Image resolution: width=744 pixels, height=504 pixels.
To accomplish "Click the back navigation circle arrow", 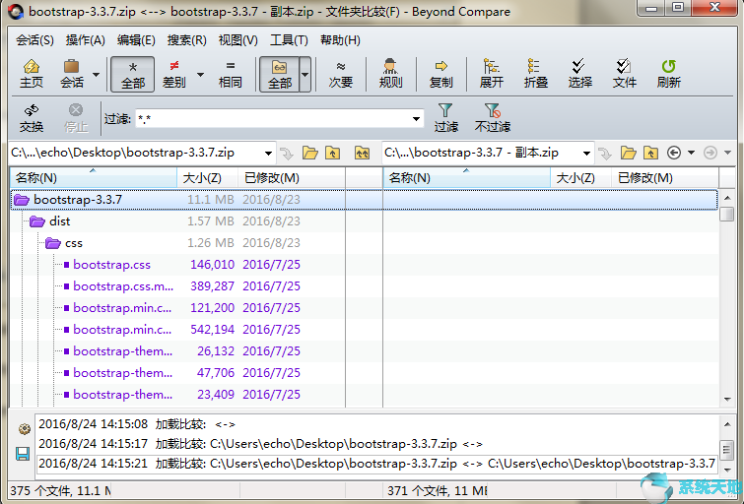I will (x=674, y=153).
